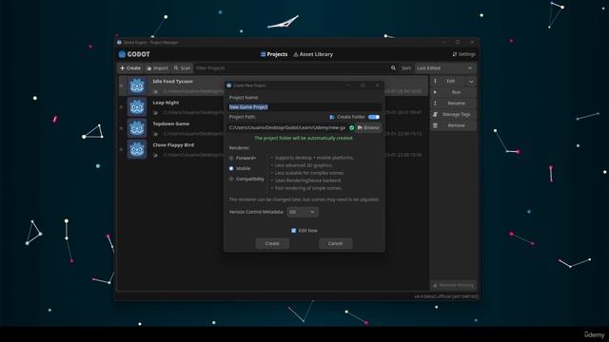
Task: Click the Project Path input field
Action: pyautogui.click(x=287, y=127)
